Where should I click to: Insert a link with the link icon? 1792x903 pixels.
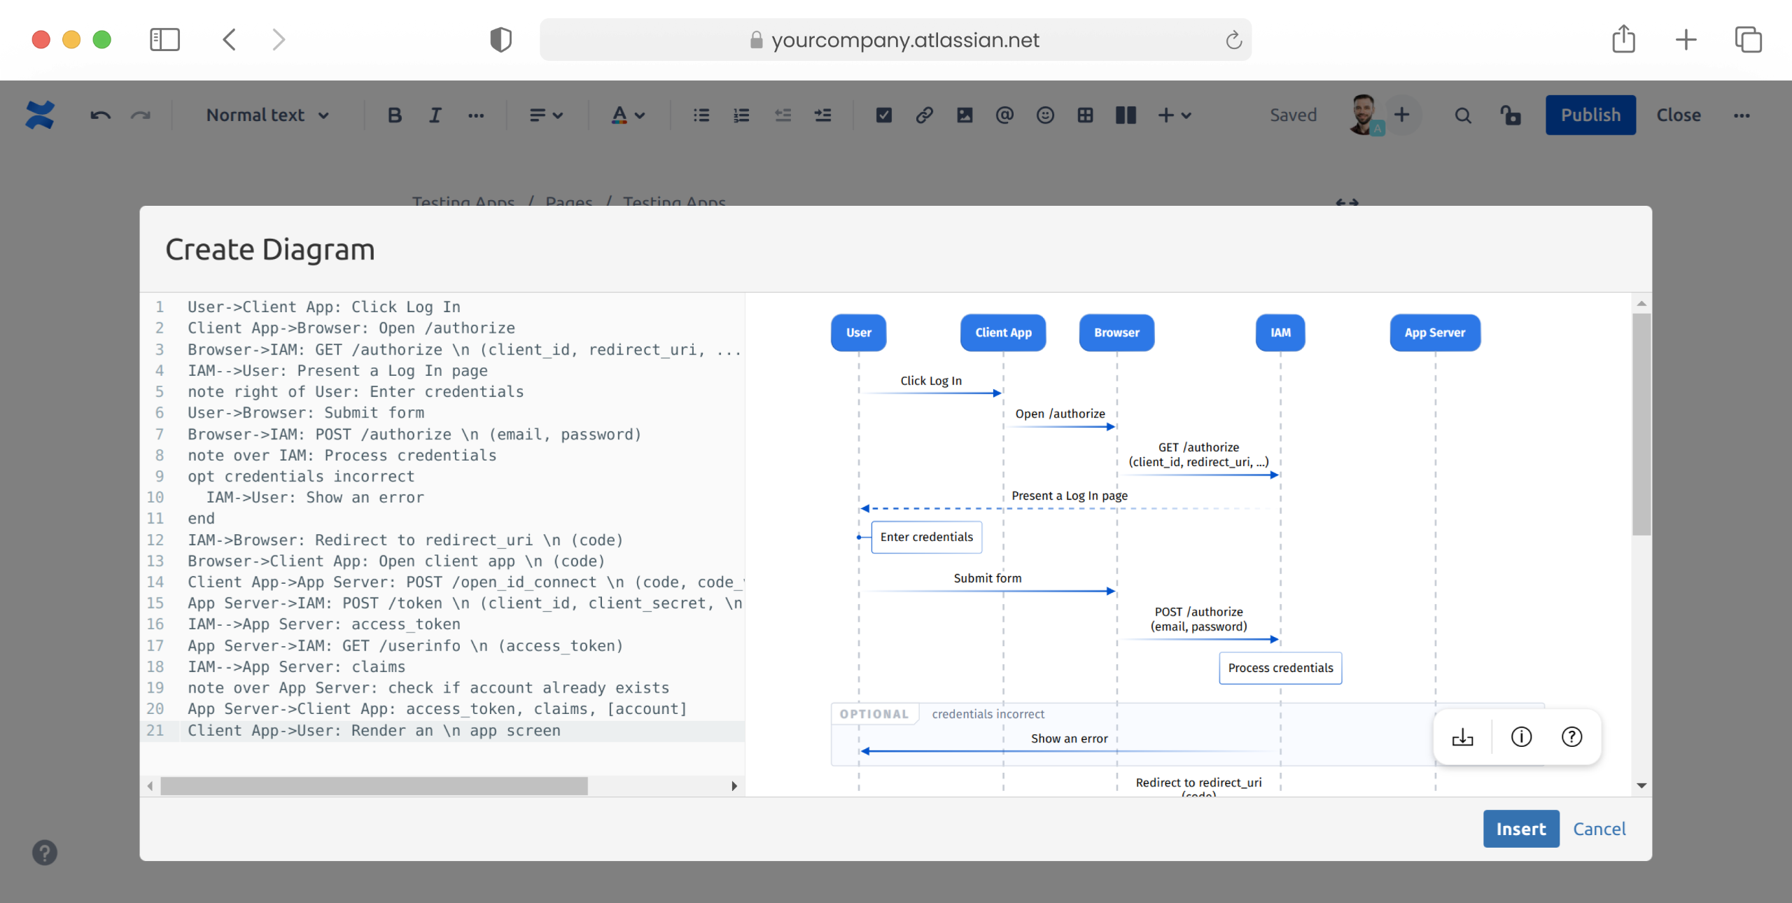pos(924,115)
